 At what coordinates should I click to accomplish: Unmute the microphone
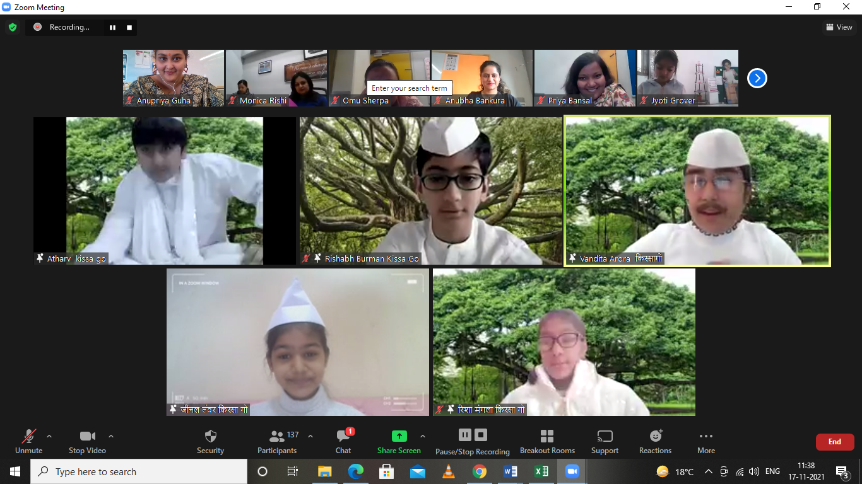[29, 436]
